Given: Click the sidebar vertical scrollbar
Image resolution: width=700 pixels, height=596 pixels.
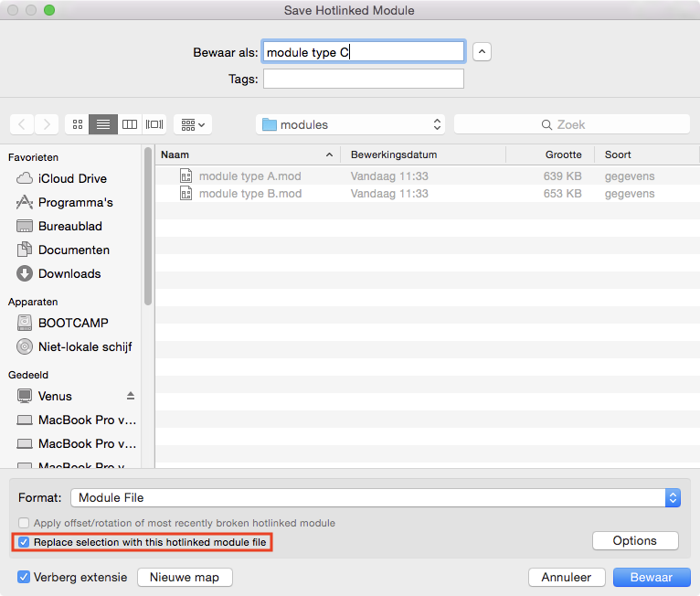Looking at the screenshot, I should 148,227.
